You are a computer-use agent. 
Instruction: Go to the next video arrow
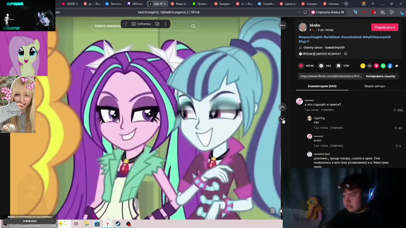click(x=283, y=119)
